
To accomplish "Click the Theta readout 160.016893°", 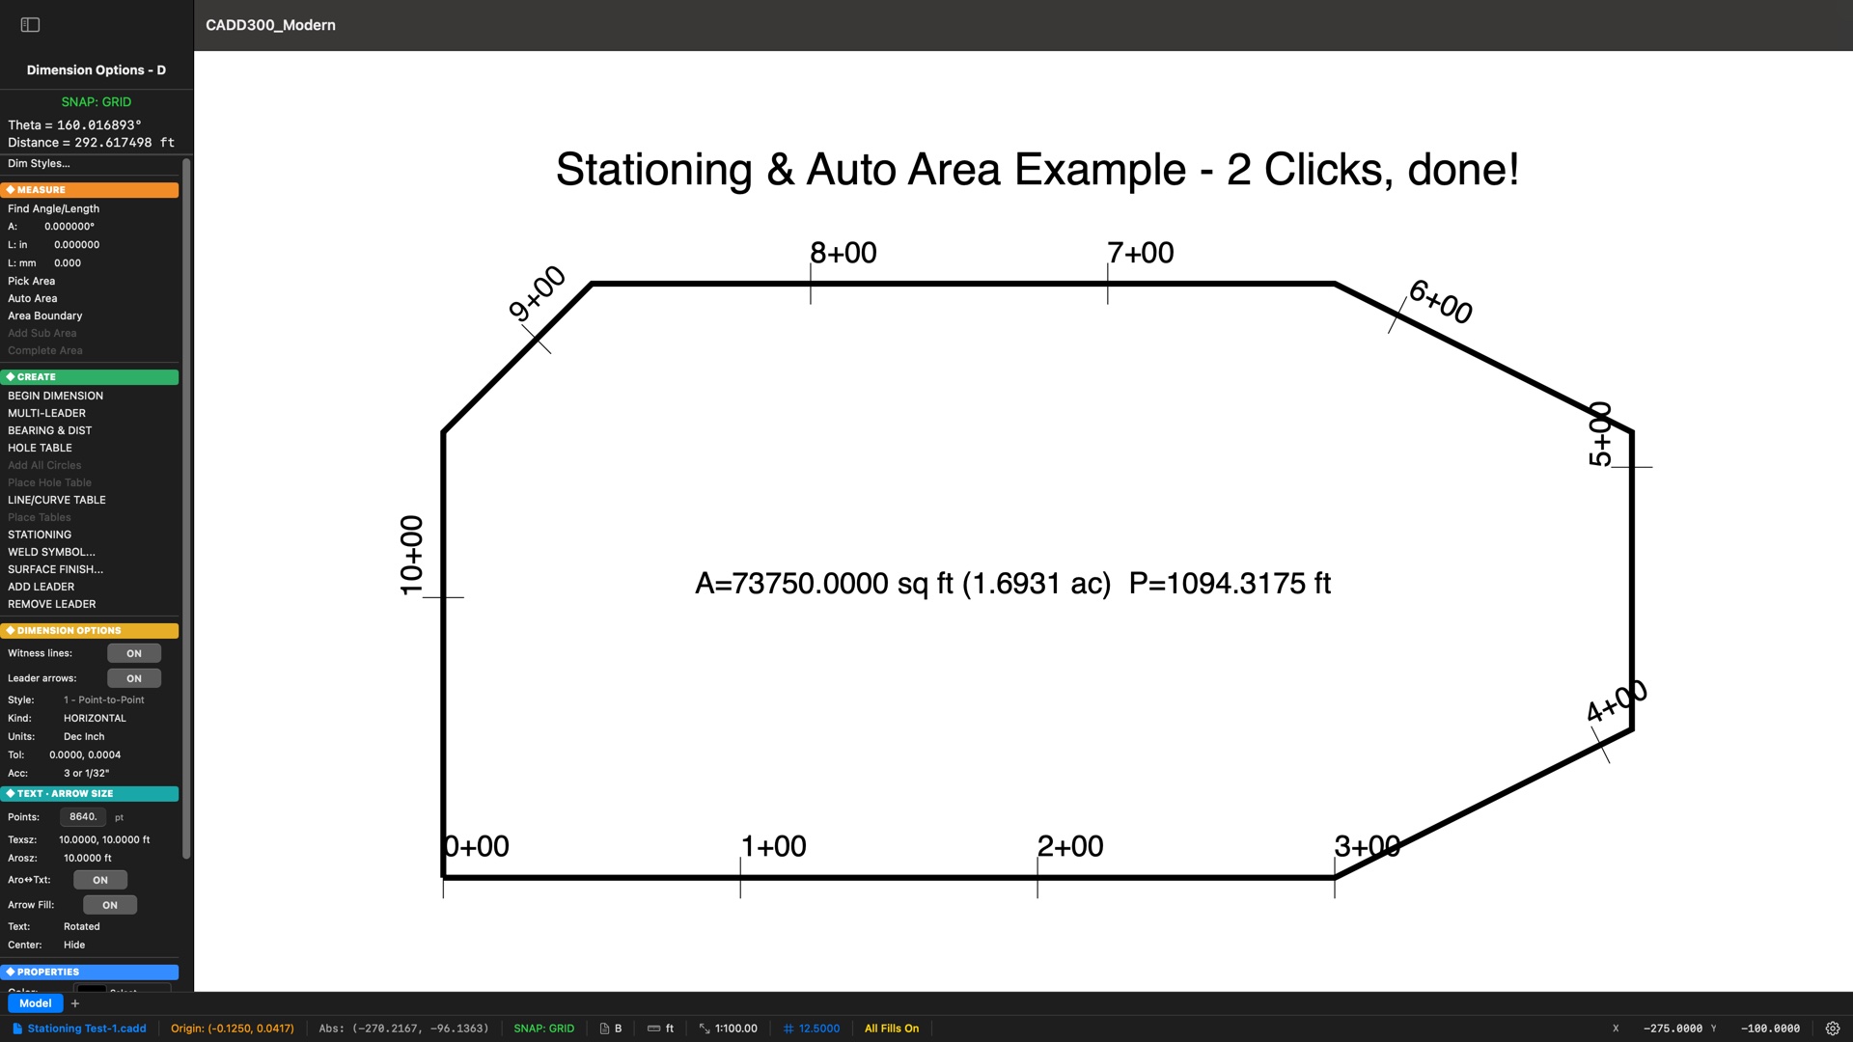I will (x=99, y=125).
